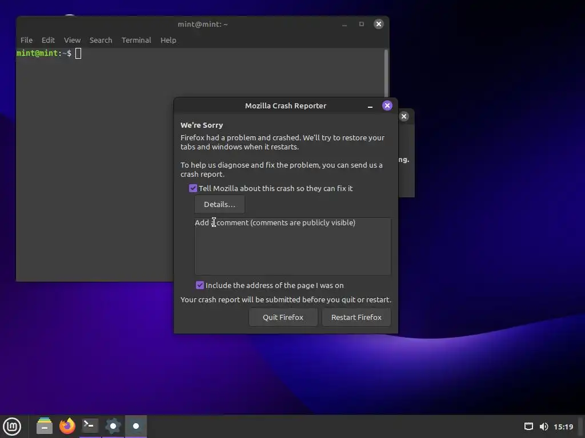
Task: Close the Terminal window
Action: 379,24
